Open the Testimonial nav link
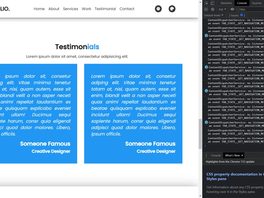Viewport: 264px width, 198px height. point(105,9)
